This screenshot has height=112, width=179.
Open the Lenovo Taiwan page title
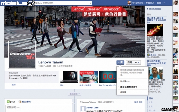51,62
